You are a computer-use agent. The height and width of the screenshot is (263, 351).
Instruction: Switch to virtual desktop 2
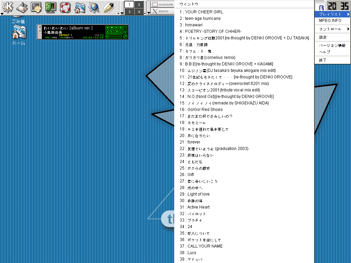138,4
